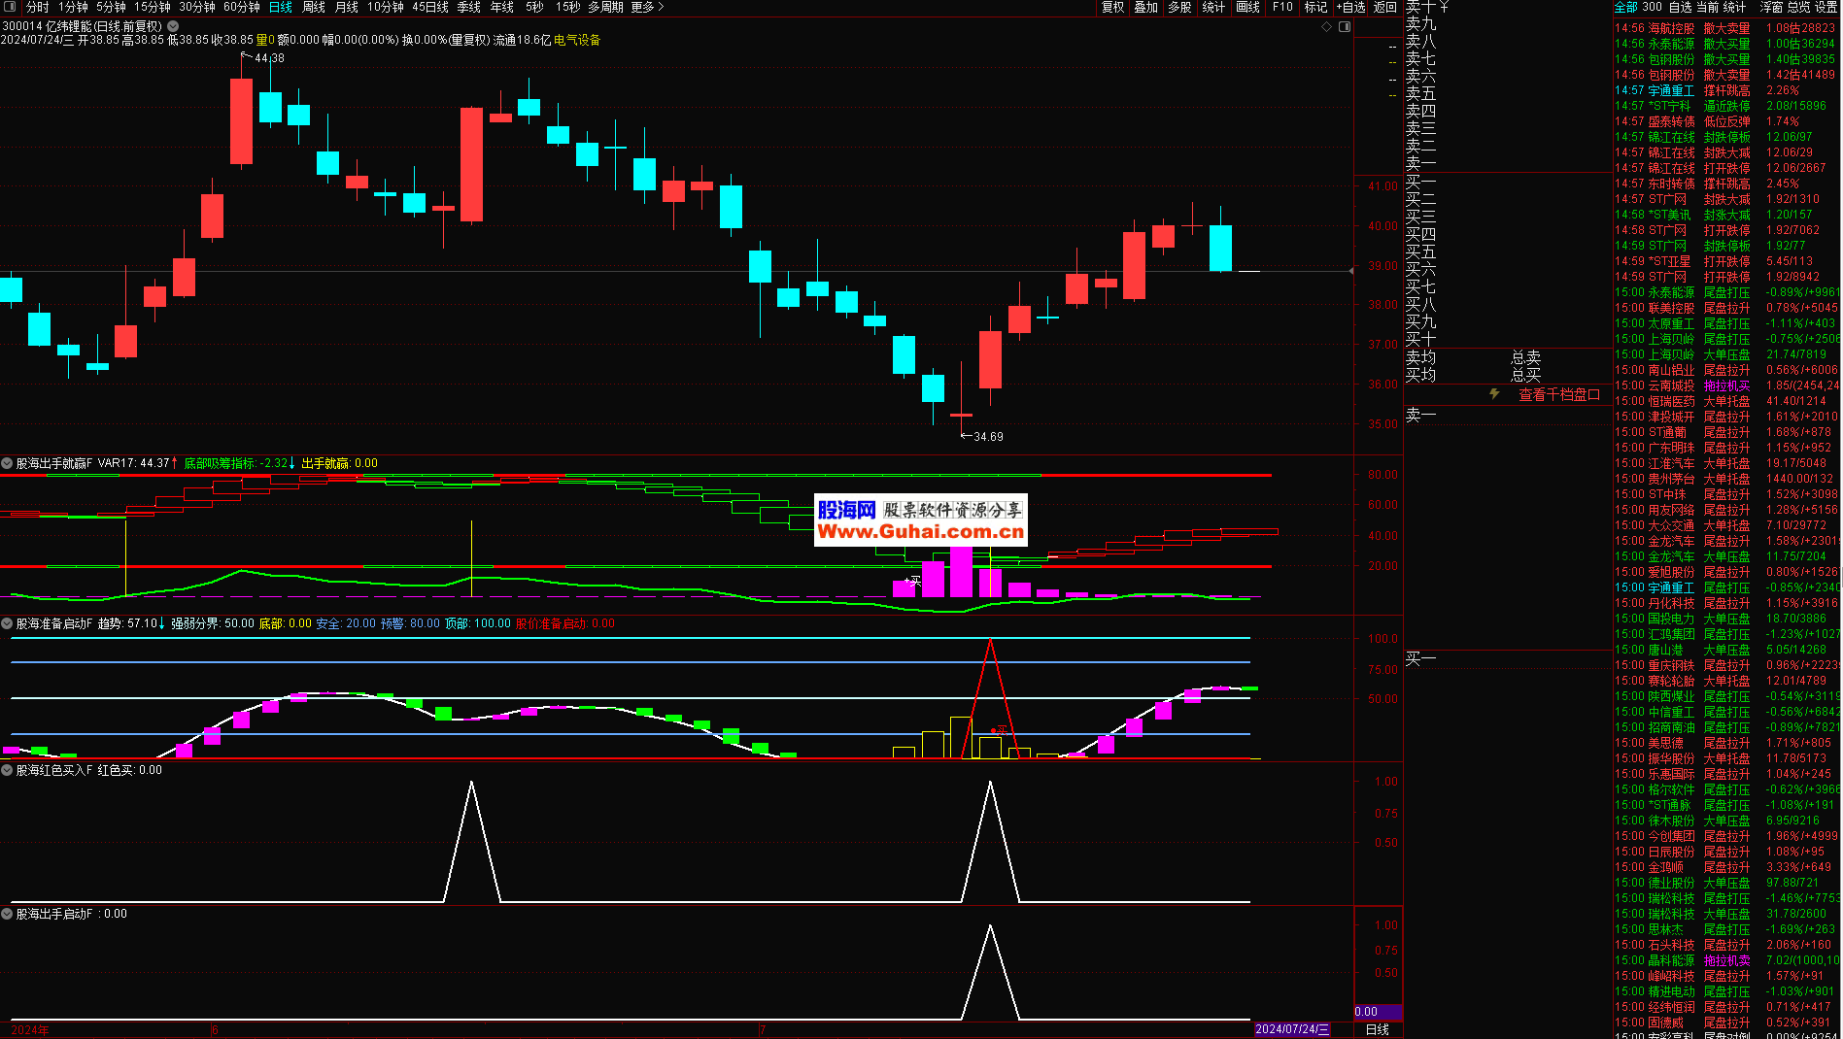Click the 日线 label at bottom right
This screenshot has height=1039, width=1843.
tap(1378, 1029)
